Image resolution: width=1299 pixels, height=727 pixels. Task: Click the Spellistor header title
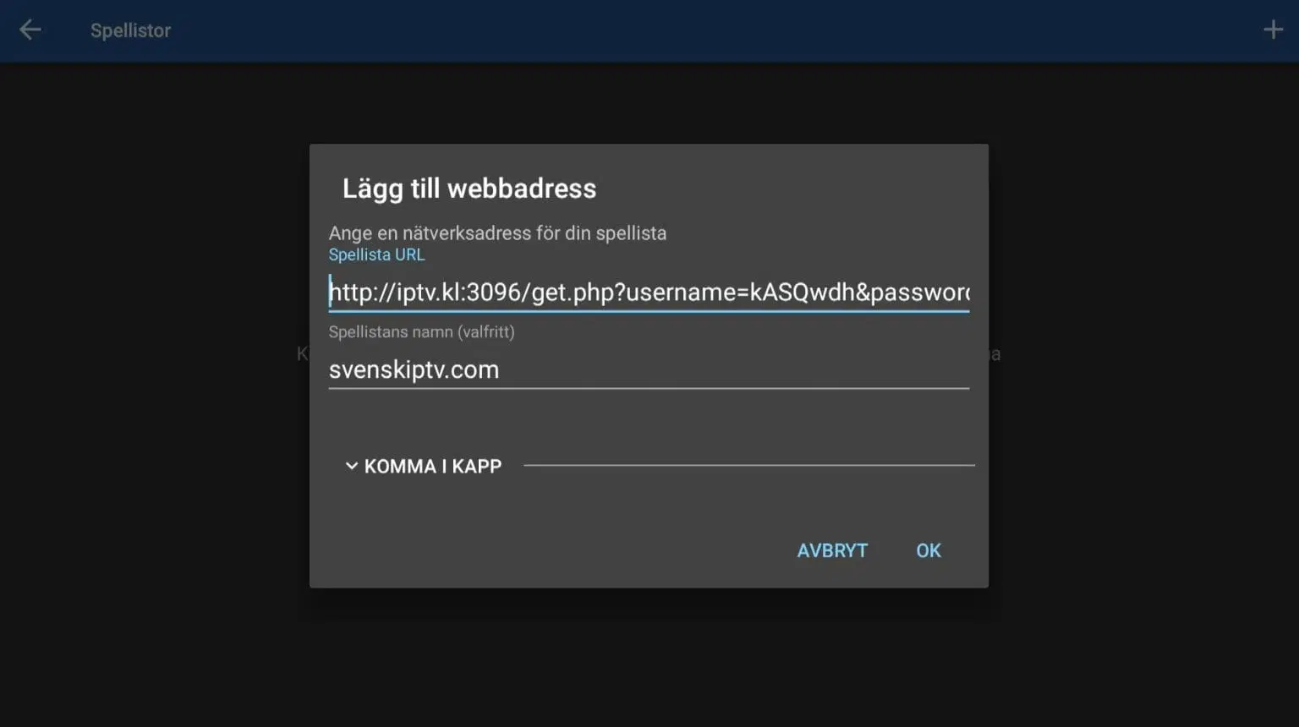(130, 30)
